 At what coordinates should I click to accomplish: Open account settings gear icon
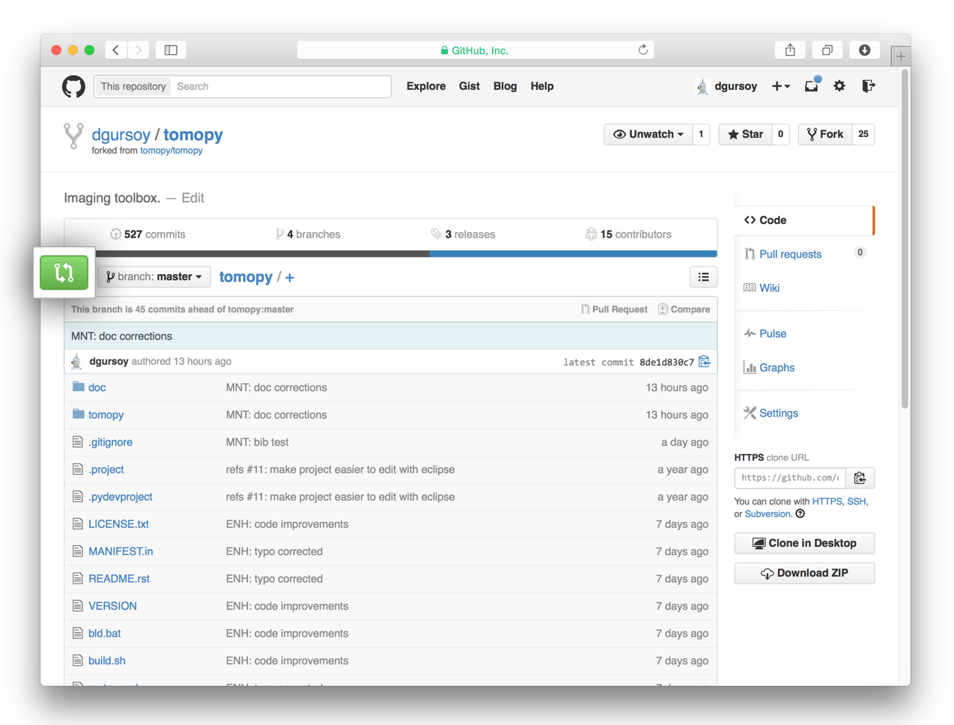click(839, 86)
